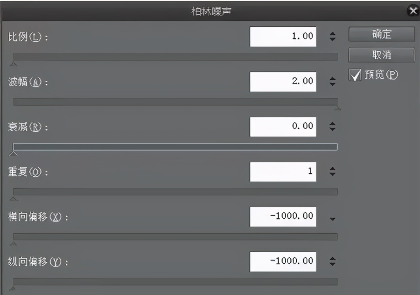Click the 比例 slider track

tap(175, 57)
